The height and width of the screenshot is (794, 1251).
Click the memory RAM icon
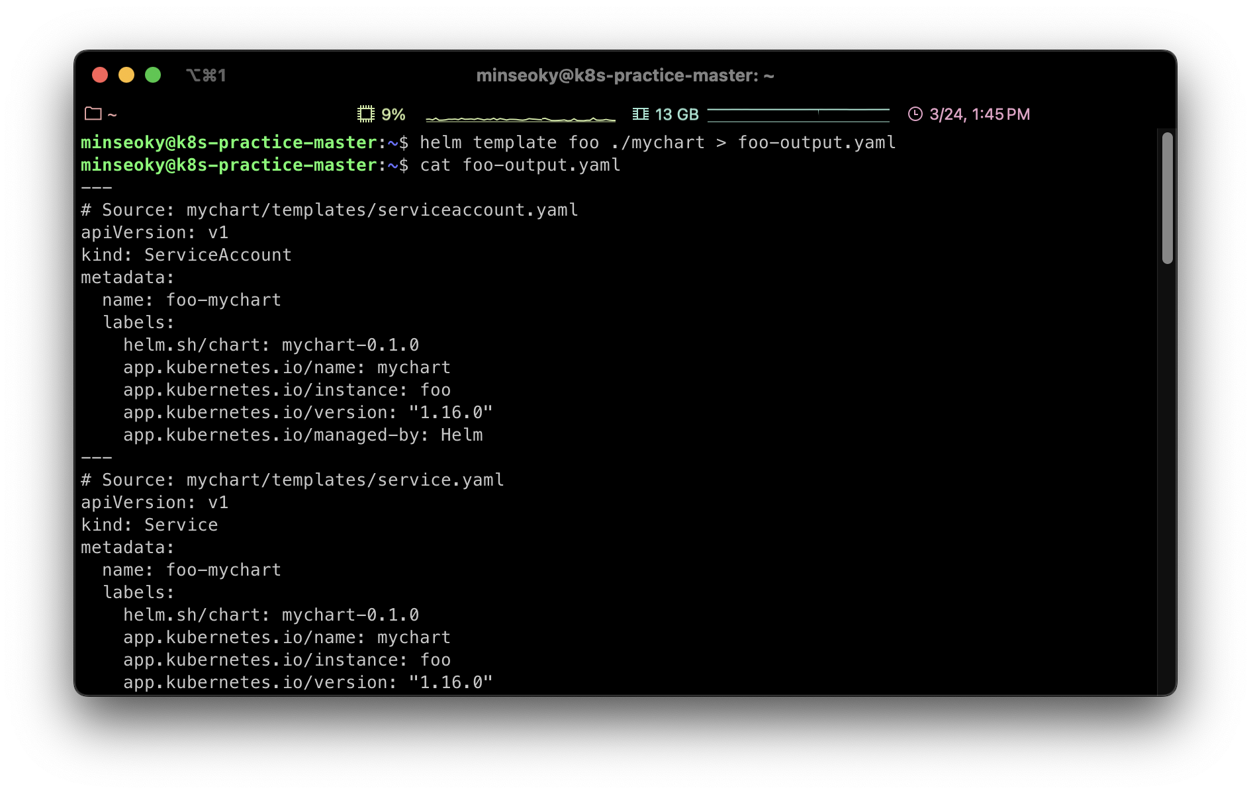click(x=640, y=114)
